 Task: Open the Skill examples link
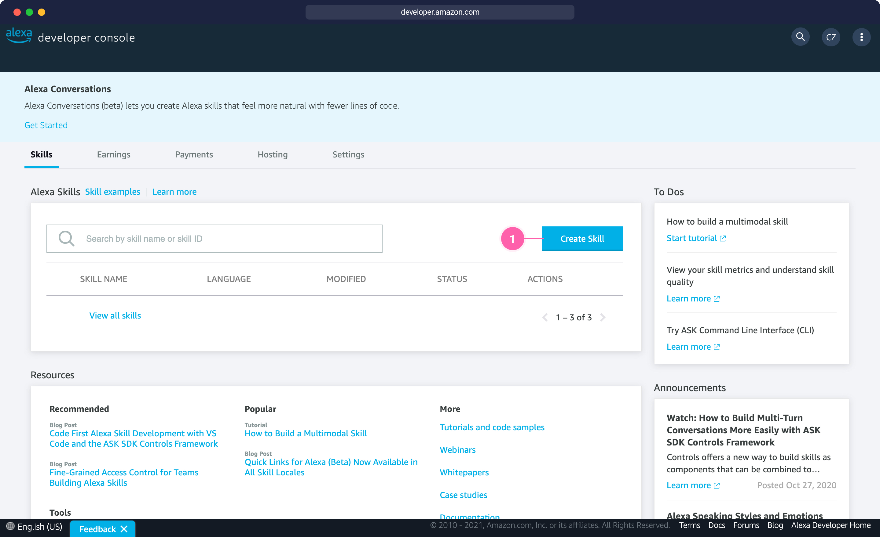(x=112, y=192)
